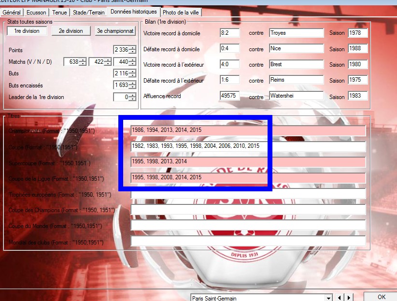Select the Données historiques tab
397x301 pixels.
[x=134, y=12]
